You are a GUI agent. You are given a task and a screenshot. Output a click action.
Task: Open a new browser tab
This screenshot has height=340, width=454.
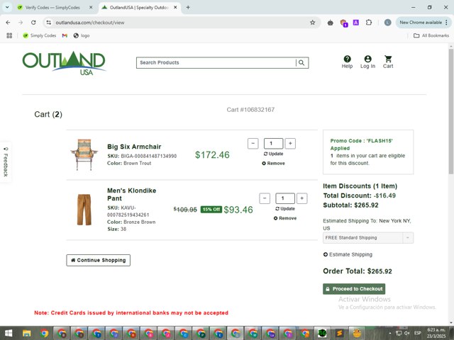[188, 8]
